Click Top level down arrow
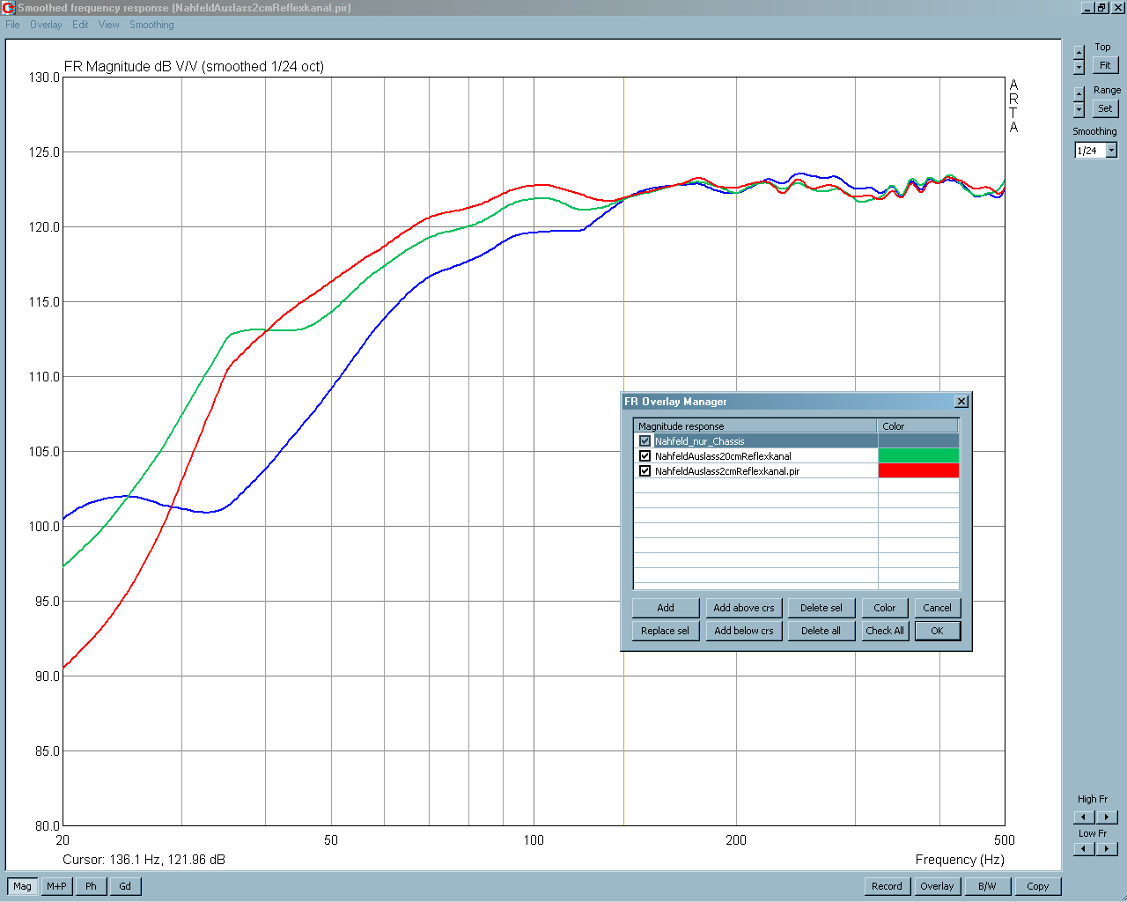Viewport: 1127px width, 902px height. point(1079,67)
